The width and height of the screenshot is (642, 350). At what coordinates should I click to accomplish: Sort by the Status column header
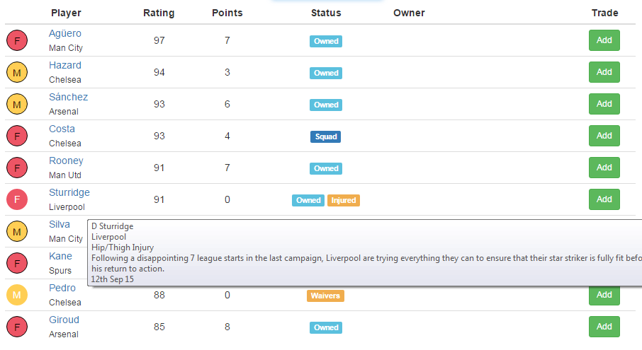(326, 13)
